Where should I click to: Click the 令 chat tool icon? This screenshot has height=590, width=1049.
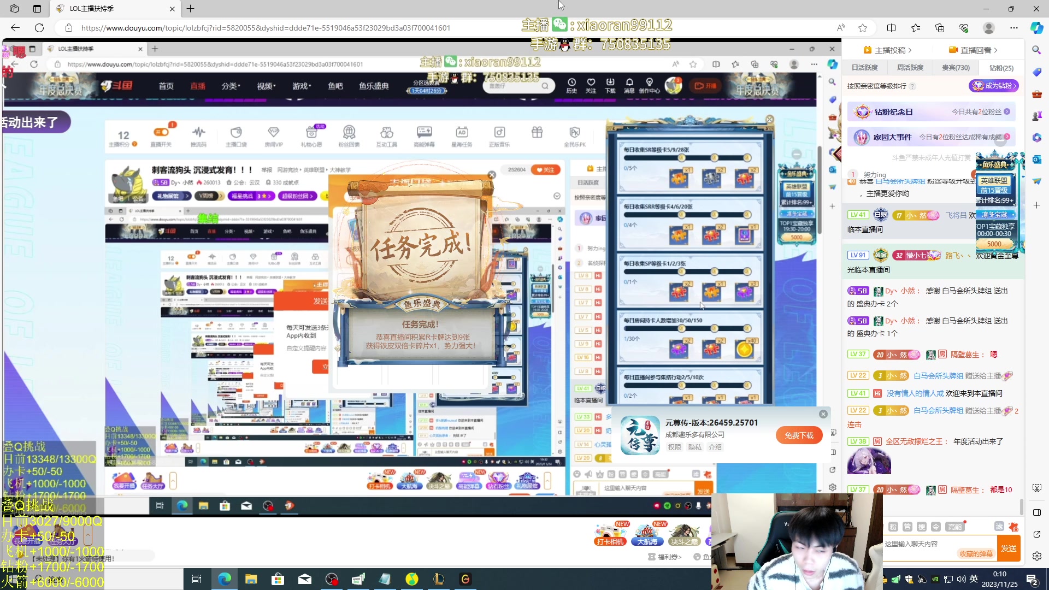[x=936, y=527]
